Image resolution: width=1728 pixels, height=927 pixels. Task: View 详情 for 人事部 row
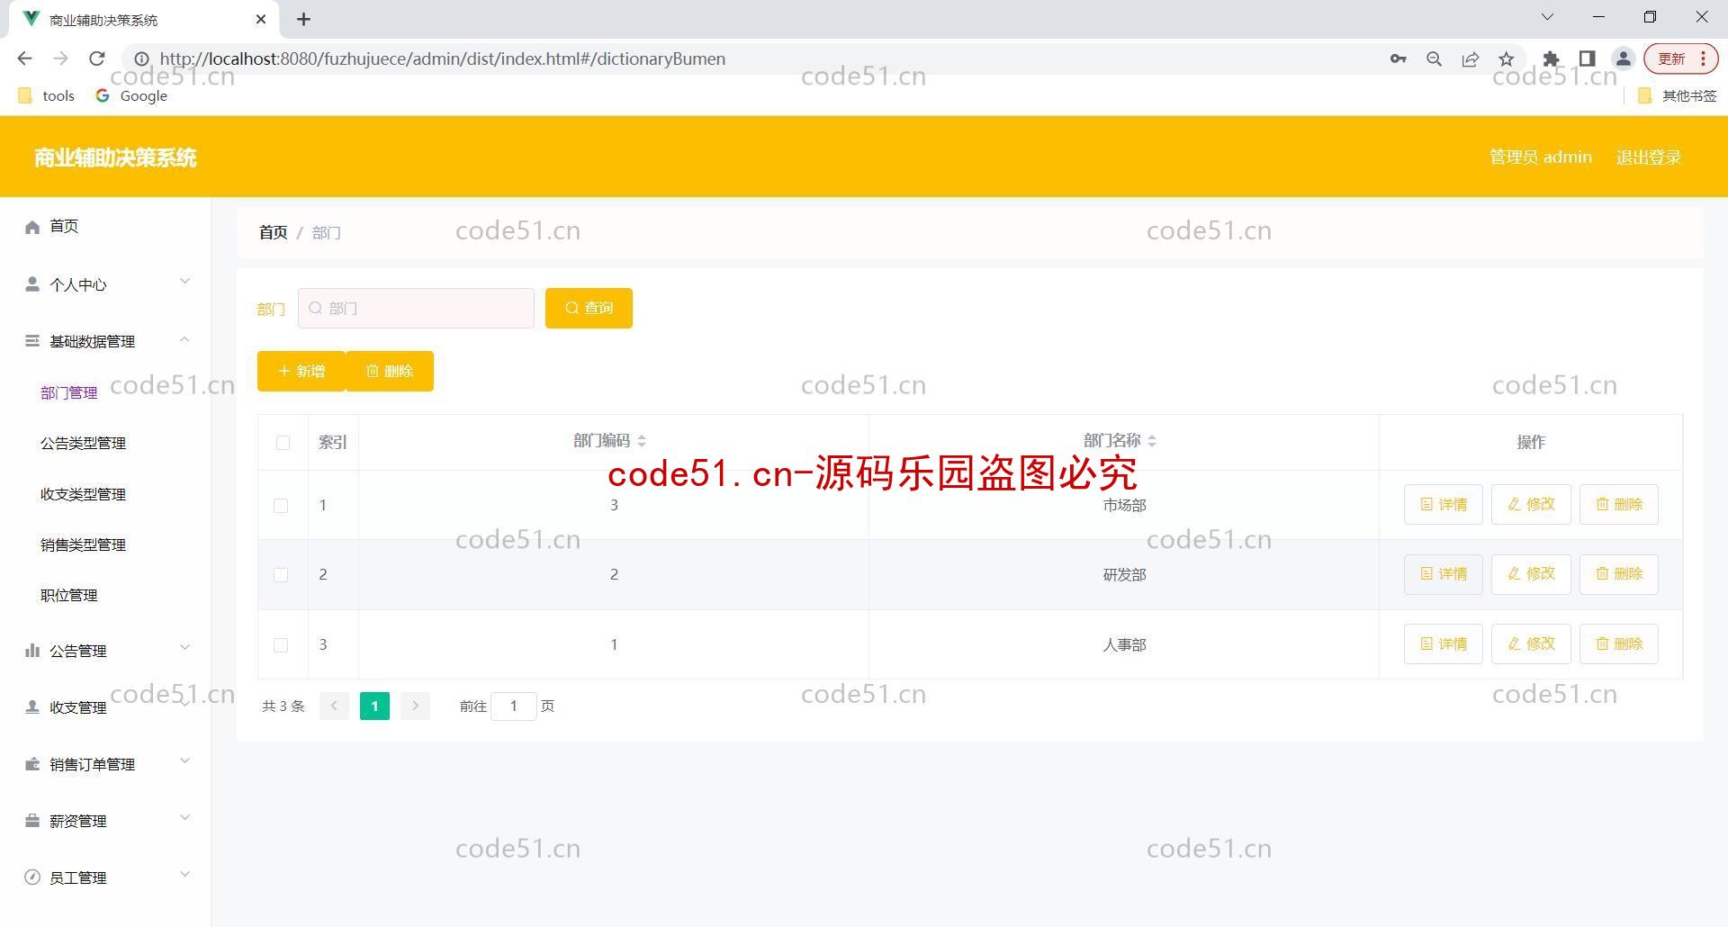click(x=1444, y=643)
